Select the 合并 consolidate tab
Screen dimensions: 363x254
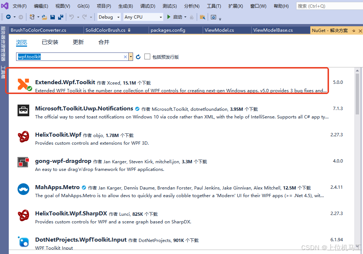[x=104, y=42]
